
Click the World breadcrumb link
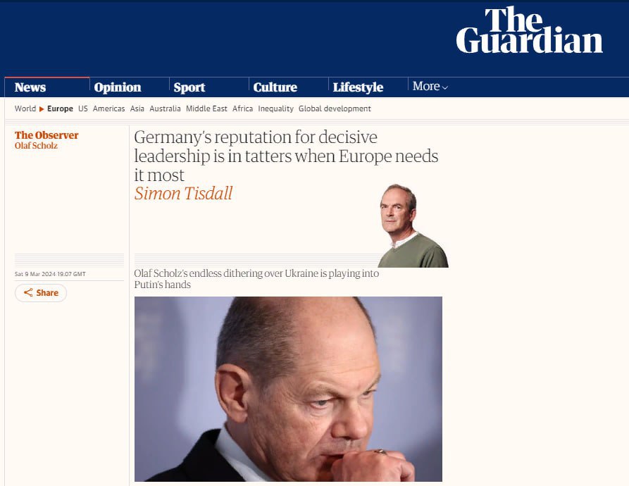click(25, 108)
